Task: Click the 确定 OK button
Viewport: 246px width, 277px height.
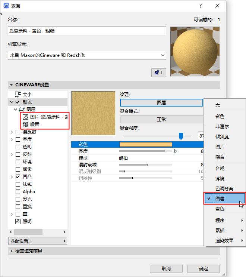Action: click(x=204, y=269)
